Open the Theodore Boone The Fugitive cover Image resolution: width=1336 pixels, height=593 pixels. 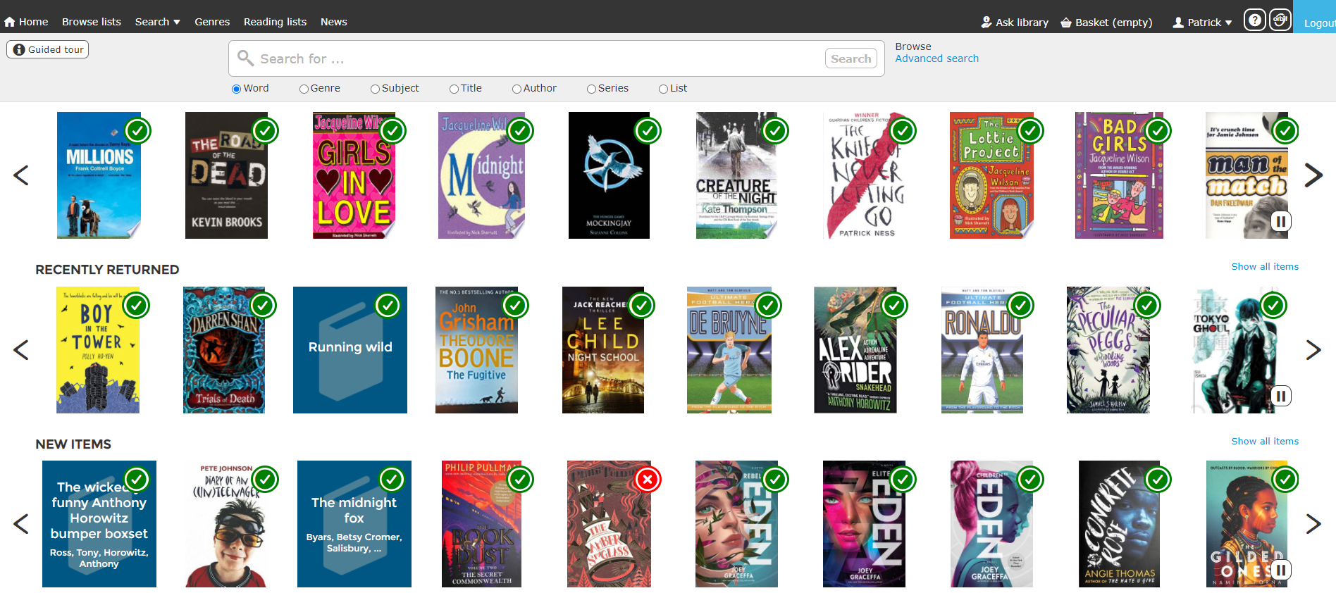(476, 350)
